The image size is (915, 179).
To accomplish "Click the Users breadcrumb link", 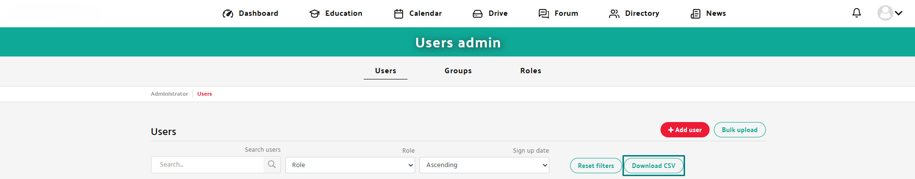I will pyautogui.click(x=204, y=94).
